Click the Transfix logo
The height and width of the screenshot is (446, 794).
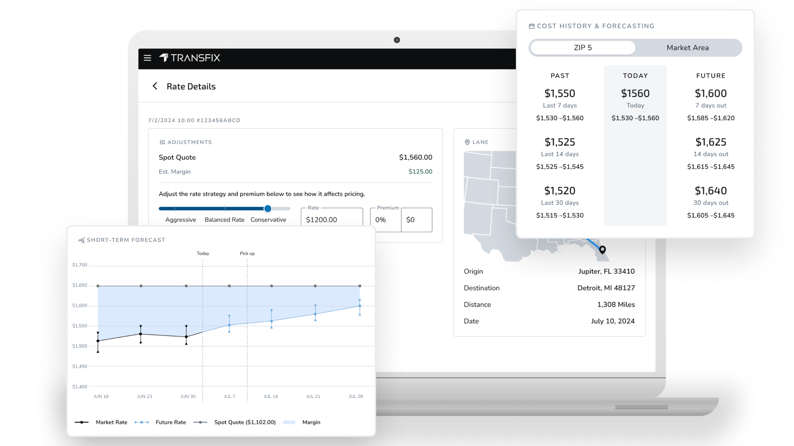pos(190,58)
